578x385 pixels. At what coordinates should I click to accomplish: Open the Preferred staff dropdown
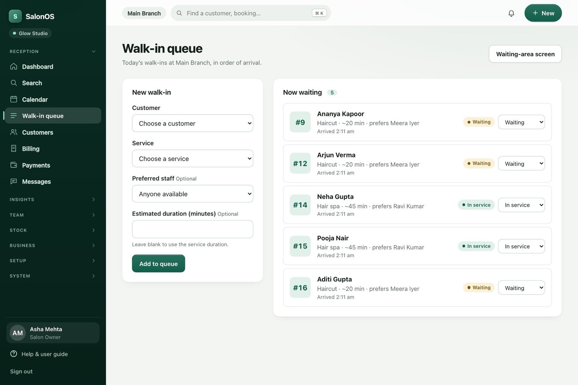pyautogui.click(x=193, y=194)
